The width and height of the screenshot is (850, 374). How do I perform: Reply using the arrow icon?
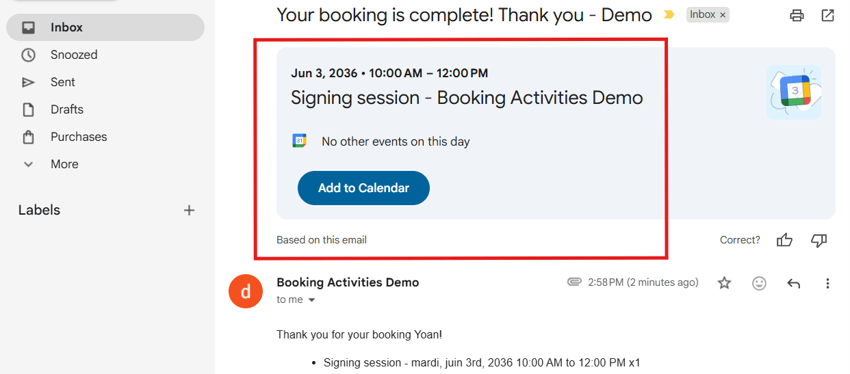793,283
